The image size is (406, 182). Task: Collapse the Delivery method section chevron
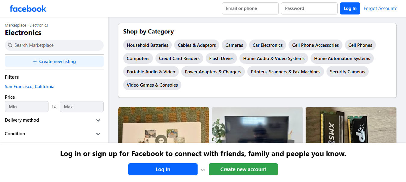coord(98,120)
